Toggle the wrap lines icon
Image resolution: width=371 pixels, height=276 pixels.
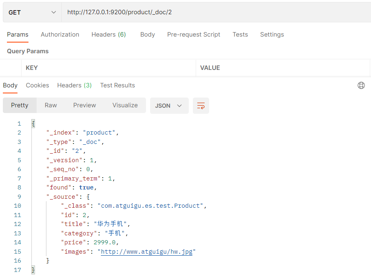201,105
